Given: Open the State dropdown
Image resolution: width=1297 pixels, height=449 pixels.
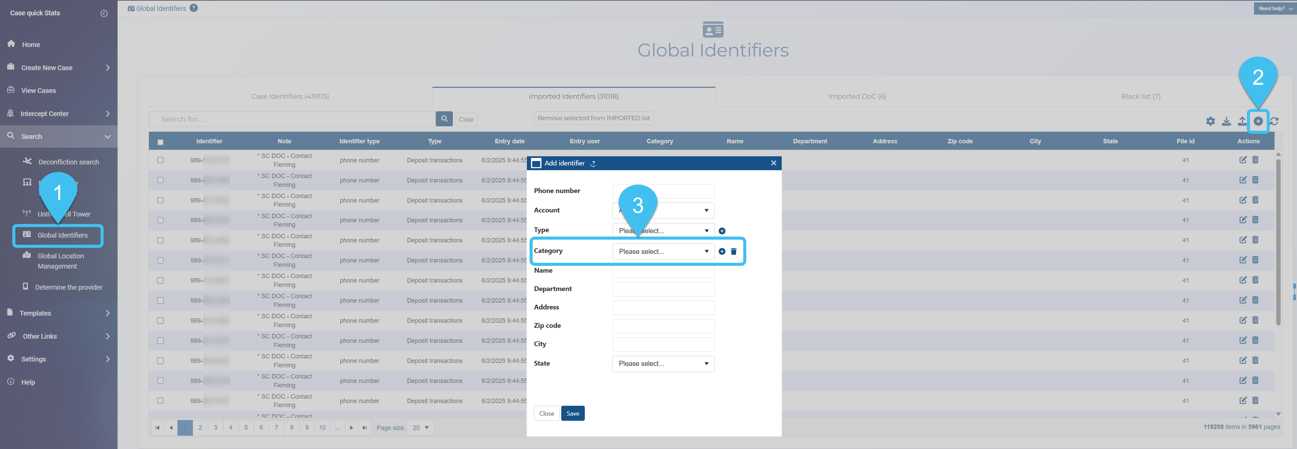Looking at the screenshot, I should click(x=663, y=364).
